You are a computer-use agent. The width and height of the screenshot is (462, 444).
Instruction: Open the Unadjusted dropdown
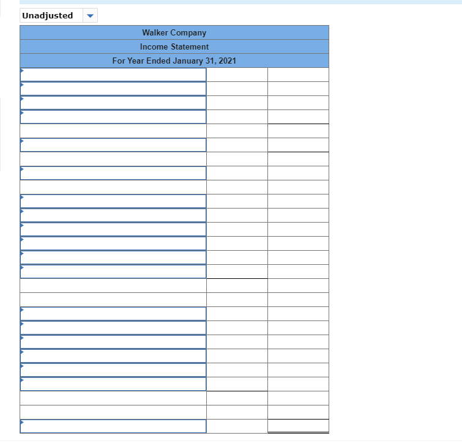(59, 16)
